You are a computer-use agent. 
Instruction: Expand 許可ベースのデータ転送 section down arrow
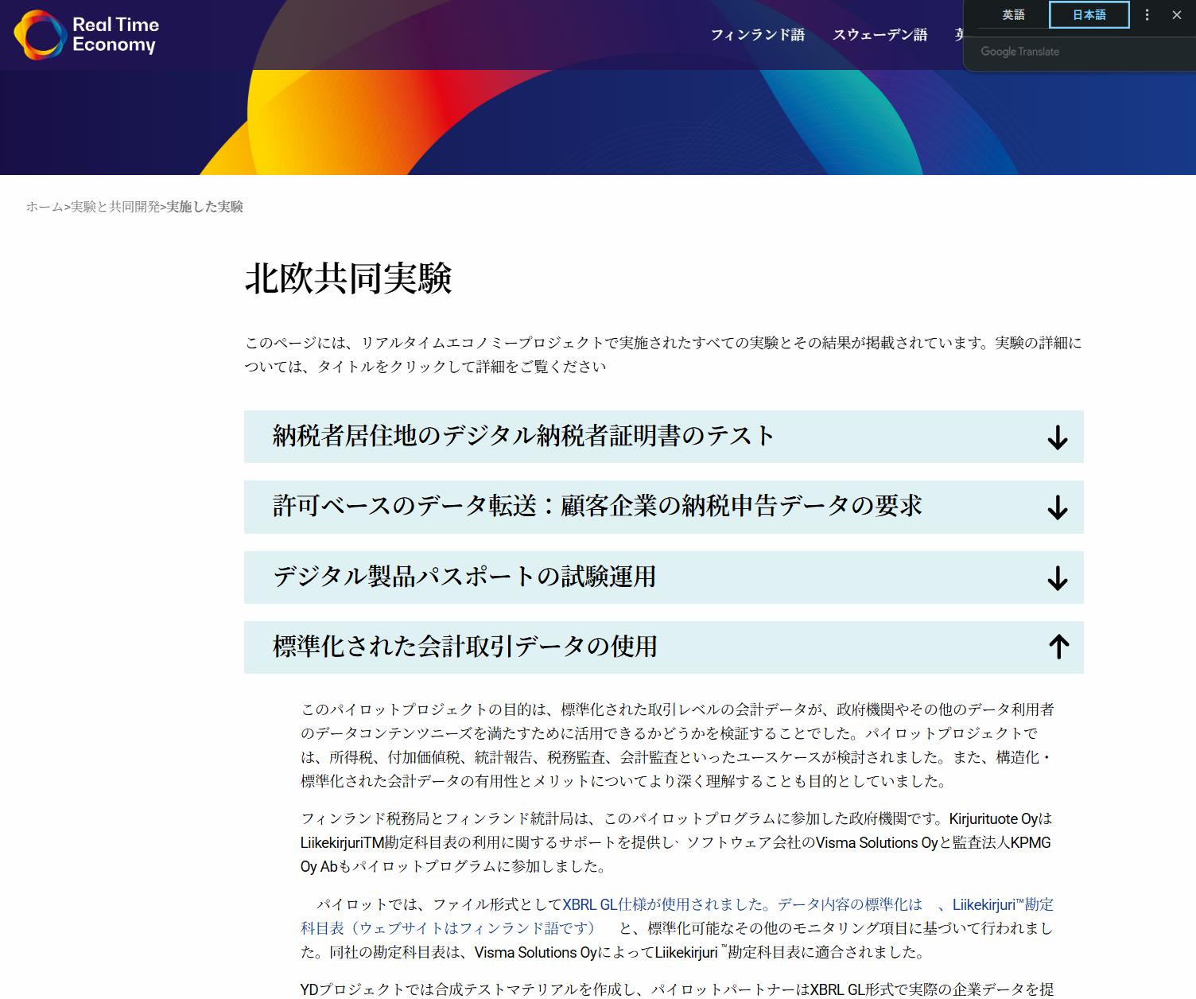1057,507
